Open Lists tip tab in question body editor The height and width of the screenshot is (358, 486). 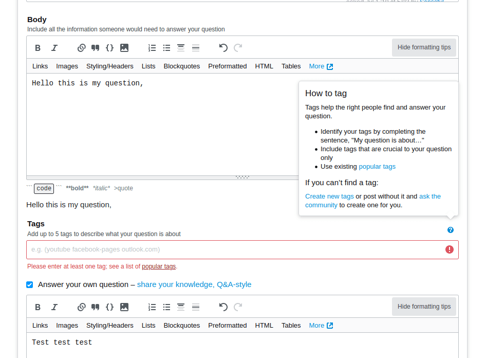pos(148,66)
